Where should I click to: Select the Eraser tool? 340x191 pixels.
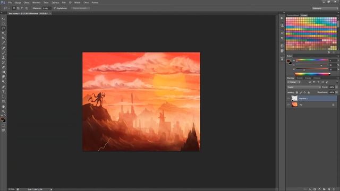[3, 67]
